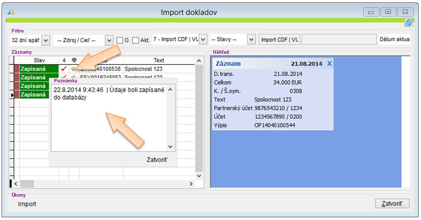Select the current-row arrow marker in the grid

12,95
